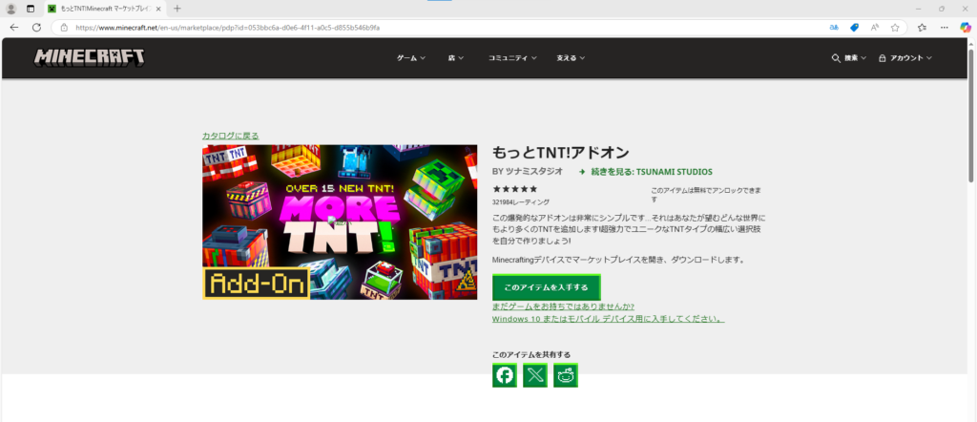
Task: Expand the コミュニティ dropdown menu
Action: (x=511, y=58)
